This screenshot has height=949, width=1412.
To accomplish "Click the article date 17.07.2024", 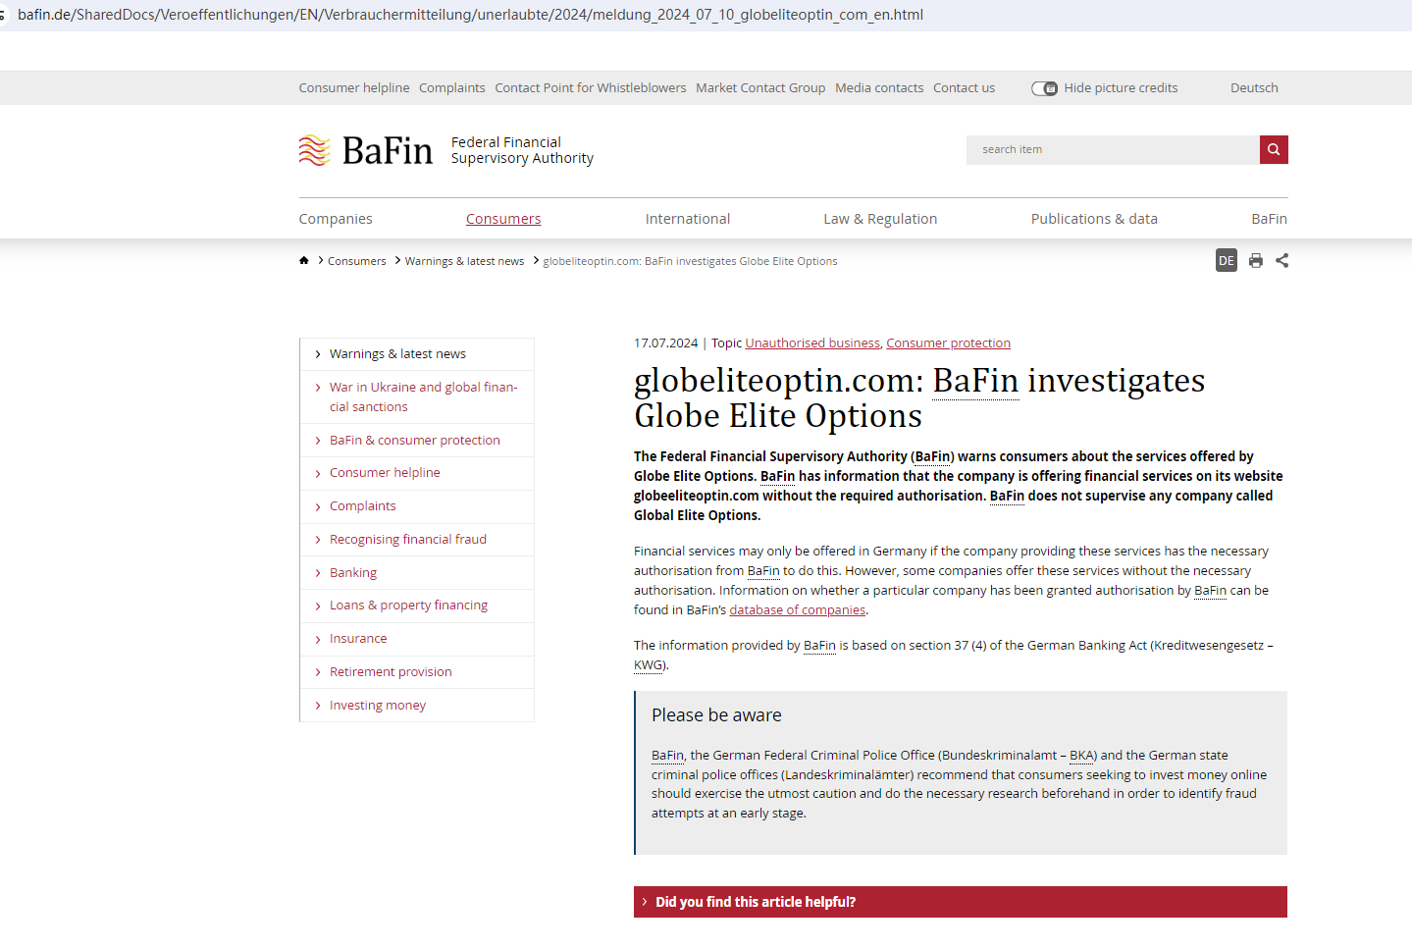I will (666, 343).
